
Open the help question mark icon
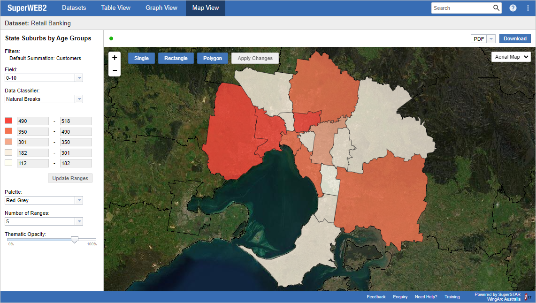click(513, 8)
